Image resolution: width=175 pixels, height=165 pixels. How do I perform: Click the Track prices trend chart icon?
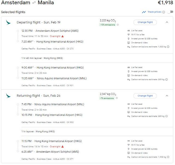click(x=144, y=12)
